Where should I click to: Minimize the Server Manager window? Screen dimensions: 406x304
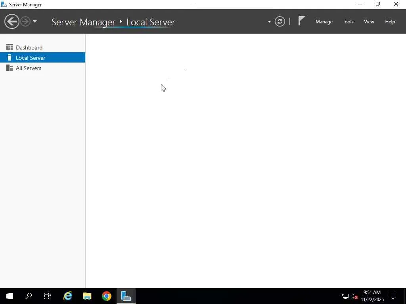tap(360, 4)
